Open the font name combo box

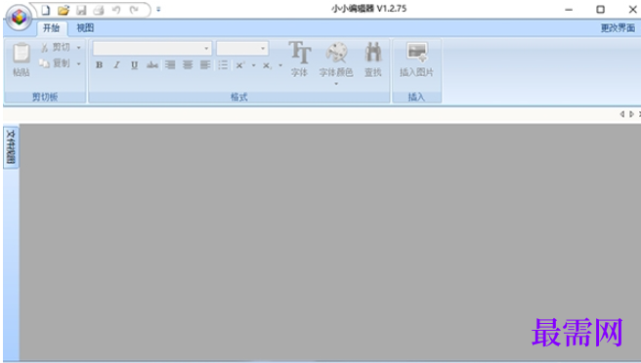click(152, 48)
